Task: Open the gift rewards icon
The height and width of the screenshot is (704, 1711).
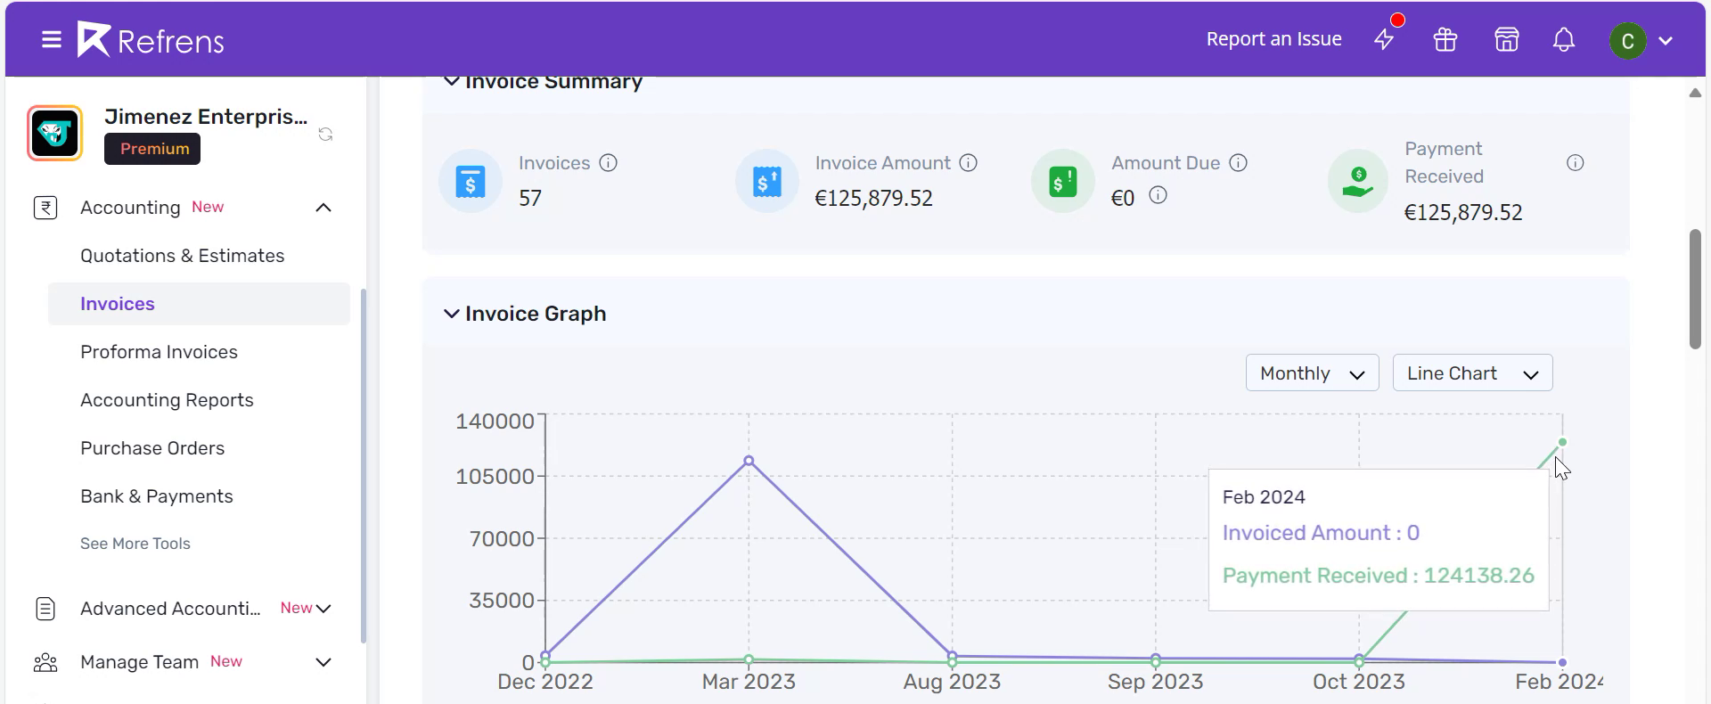Action: (1445, 40)
